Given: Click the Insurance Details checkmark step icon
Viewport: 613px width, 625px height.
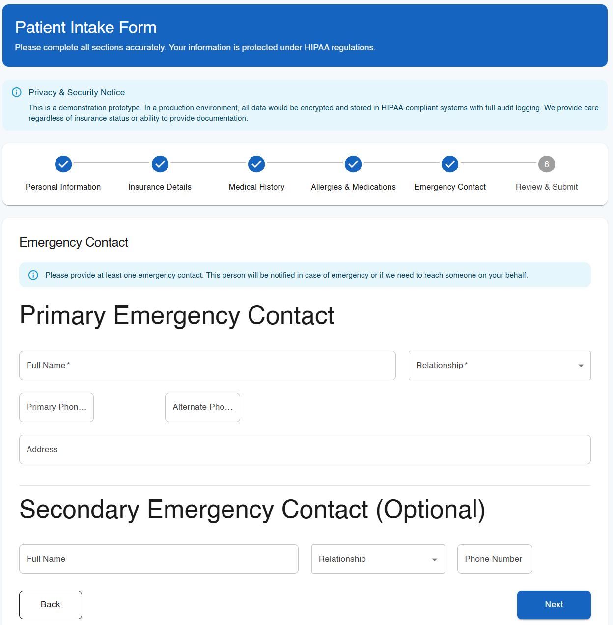Looking at the screenshot, I should pyautogui.click(x=160, y=164).
